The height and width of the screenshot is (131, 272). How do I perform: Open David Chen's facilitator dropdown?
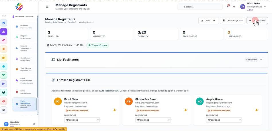tap(82, 120)
